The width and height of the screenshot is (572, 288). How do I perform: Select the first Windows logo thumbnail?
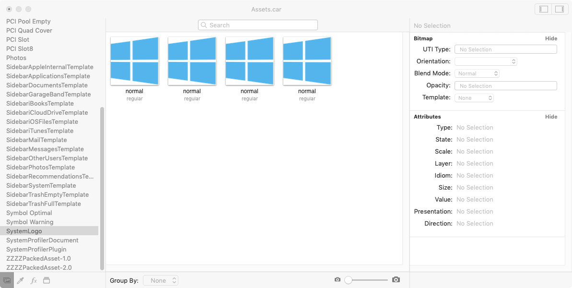135,61
